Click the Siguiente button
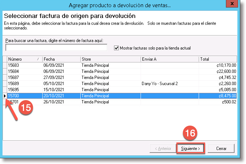 pos(190,148)
